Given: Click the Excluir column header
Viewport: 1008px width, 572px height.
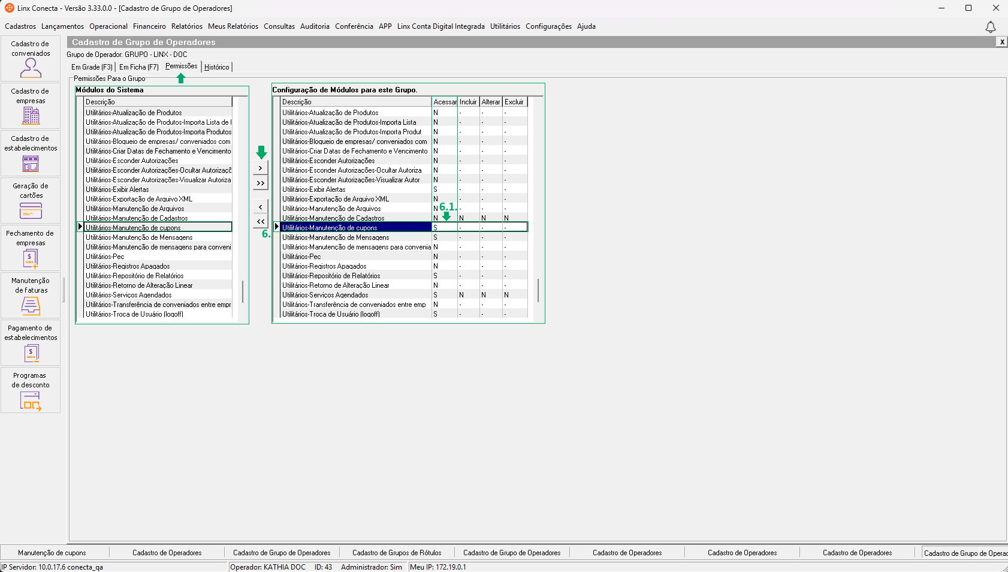Looking at the screenshot, I should 515,102.
